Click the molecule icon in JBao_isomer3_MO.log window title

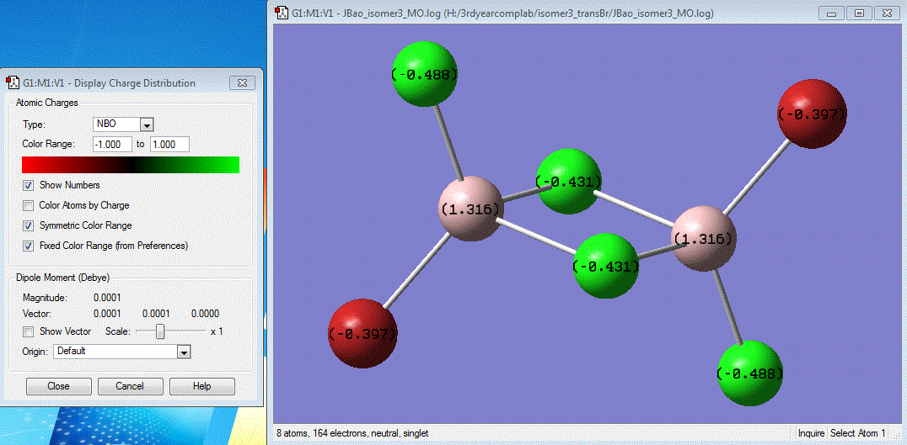(x=282, y=12)
